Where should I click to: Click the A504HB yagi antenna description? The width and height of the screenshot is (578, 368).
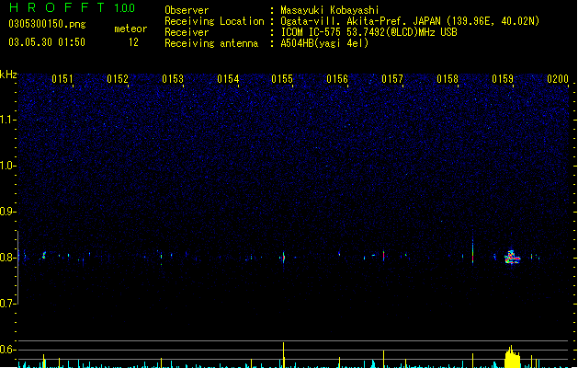324,43
